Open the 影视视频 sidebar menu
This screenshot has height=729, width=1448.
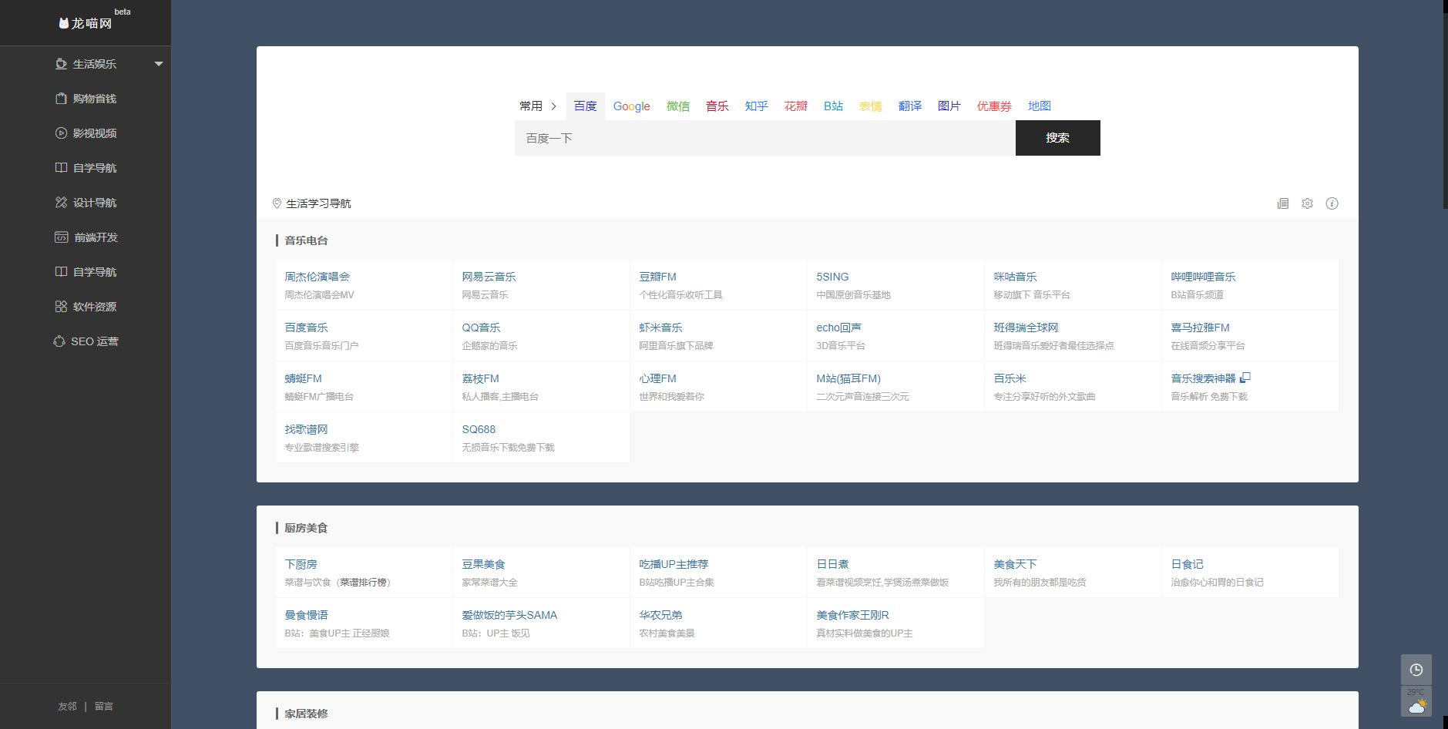(86, 133)
